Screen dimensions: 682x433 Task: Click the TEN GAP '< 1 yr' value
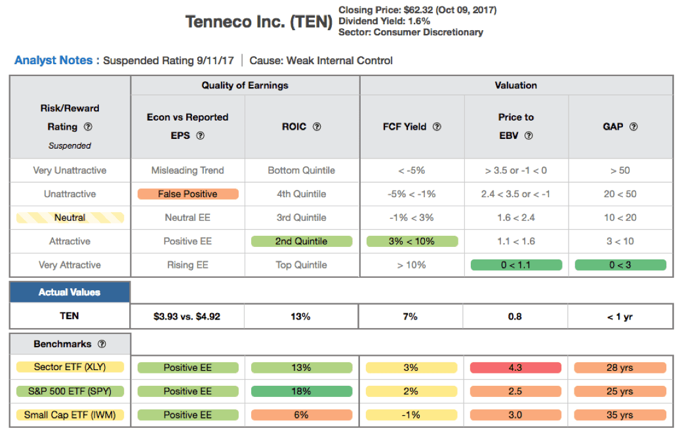pos(620,316)
